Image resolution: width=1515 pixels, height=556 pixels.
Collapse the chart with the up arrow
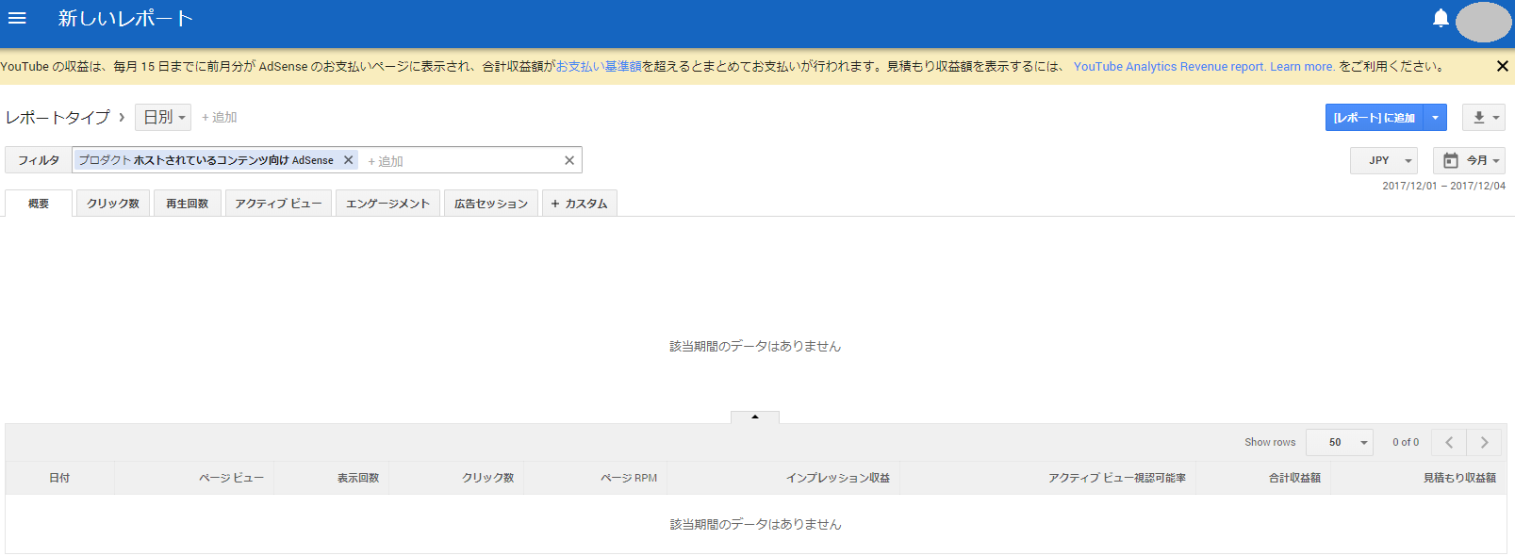click(x=755, y=417)
